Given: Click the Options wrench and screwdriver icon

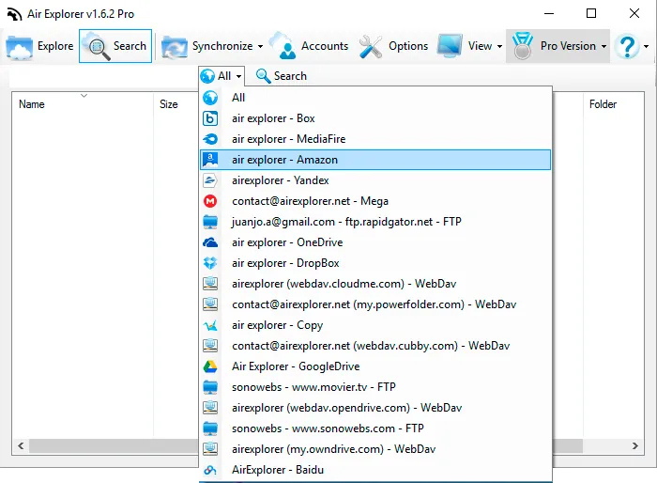Looking at the screenshot, I should (x=371, y=46).
